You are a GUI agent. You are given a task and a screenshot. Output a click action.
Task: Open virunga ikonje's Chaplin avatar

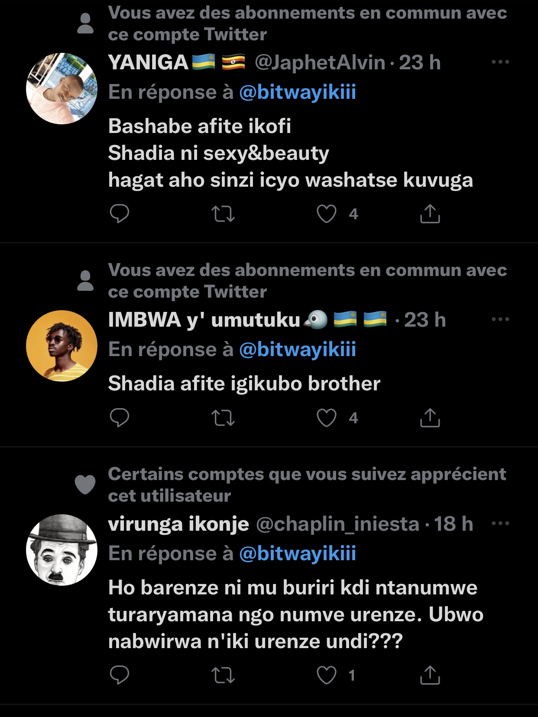pyautogui.click(x=62, y=550)
